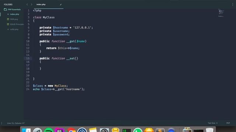Viewport: 236px width, 132px height.
Task: Open solid.php in the sidebar
Action: point(14,29)
